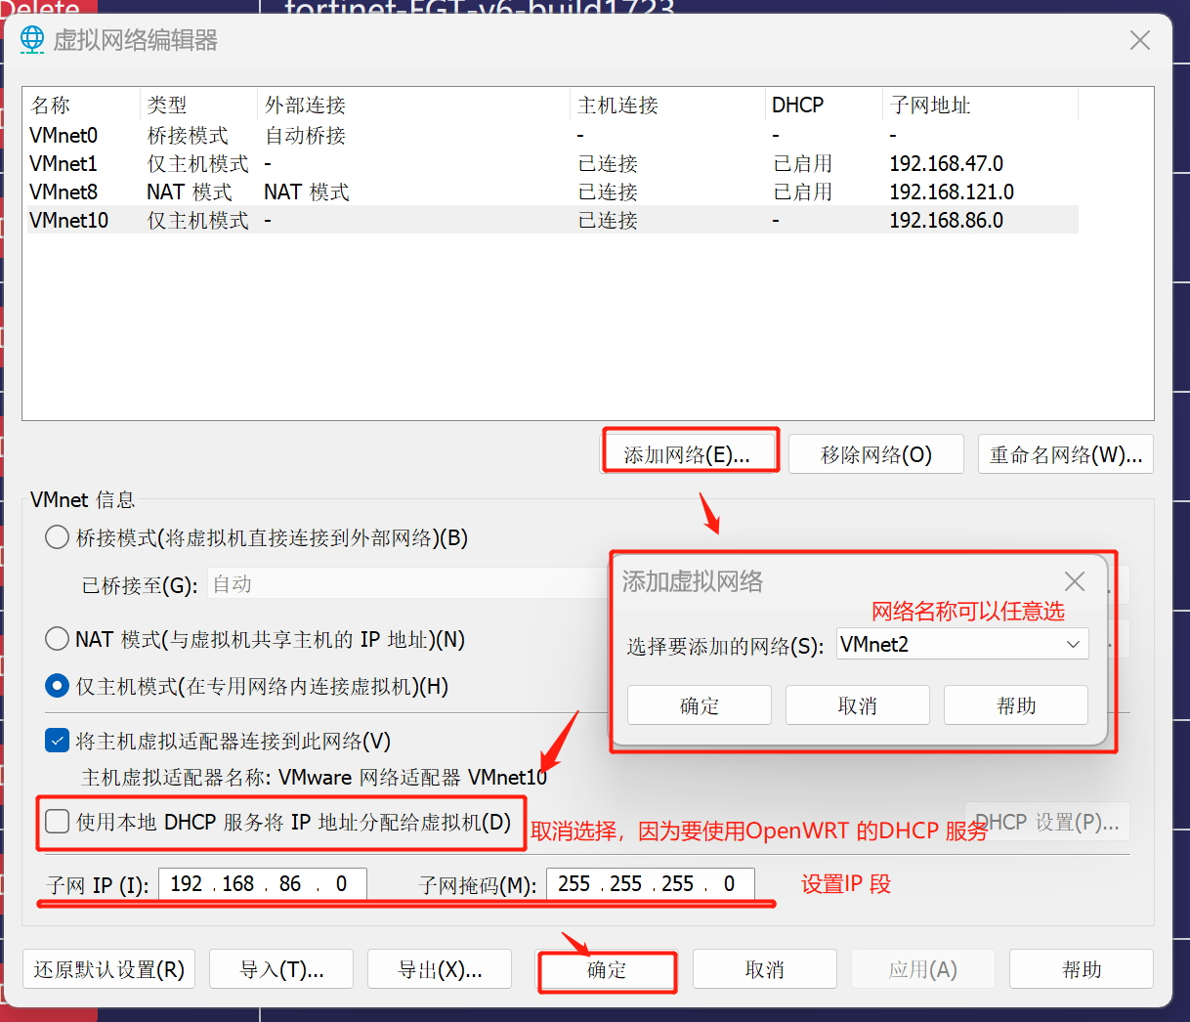Click the 子网地址 column header
The height and width of the screenshot is (1022, 1190).
tap(981, 105)
